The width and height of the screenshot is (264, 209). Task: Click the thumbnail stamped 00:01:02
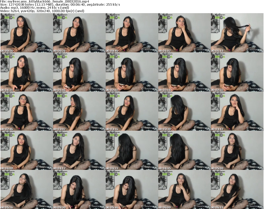tap(184, 33)
